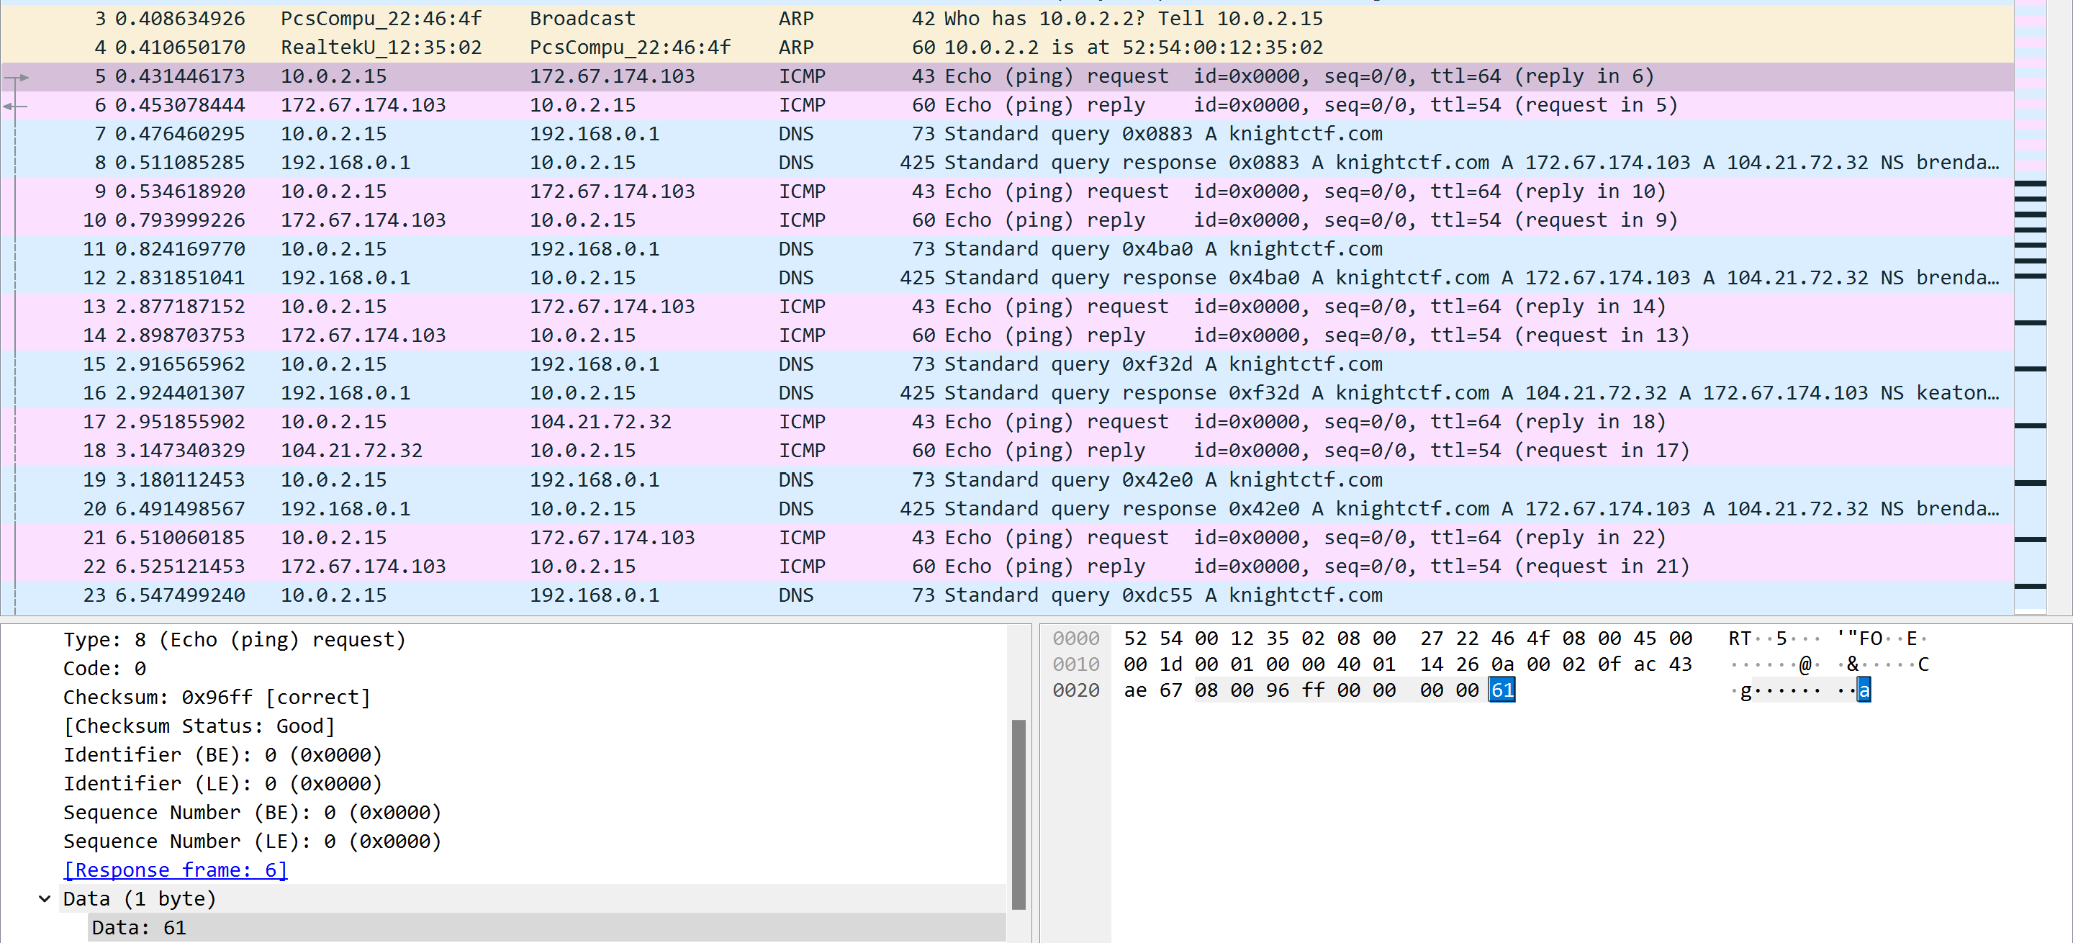Select Sequence Number (LE) field
Screen dimensions: 2073x943
coord(252,841)
